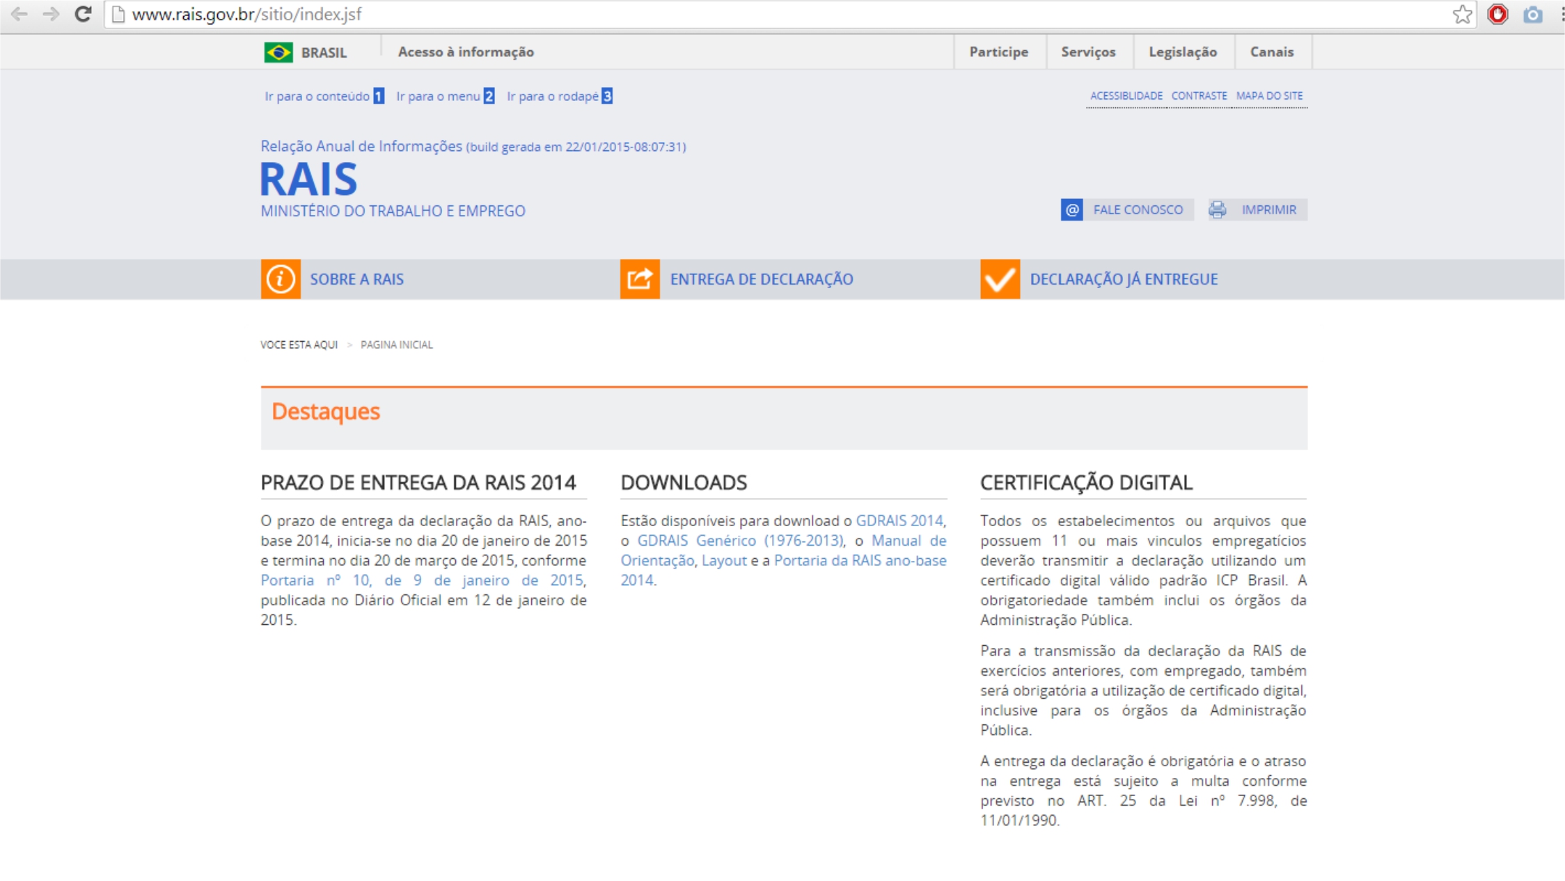Click the Brazil flag icon
Screen dimensions: 1565x881
[278, 52]
